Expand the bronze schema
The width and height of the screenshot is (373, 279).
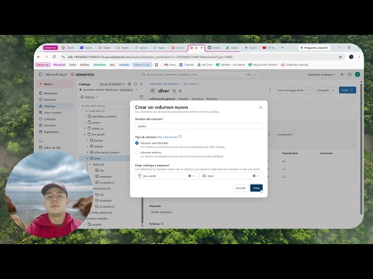pos(87,141)
